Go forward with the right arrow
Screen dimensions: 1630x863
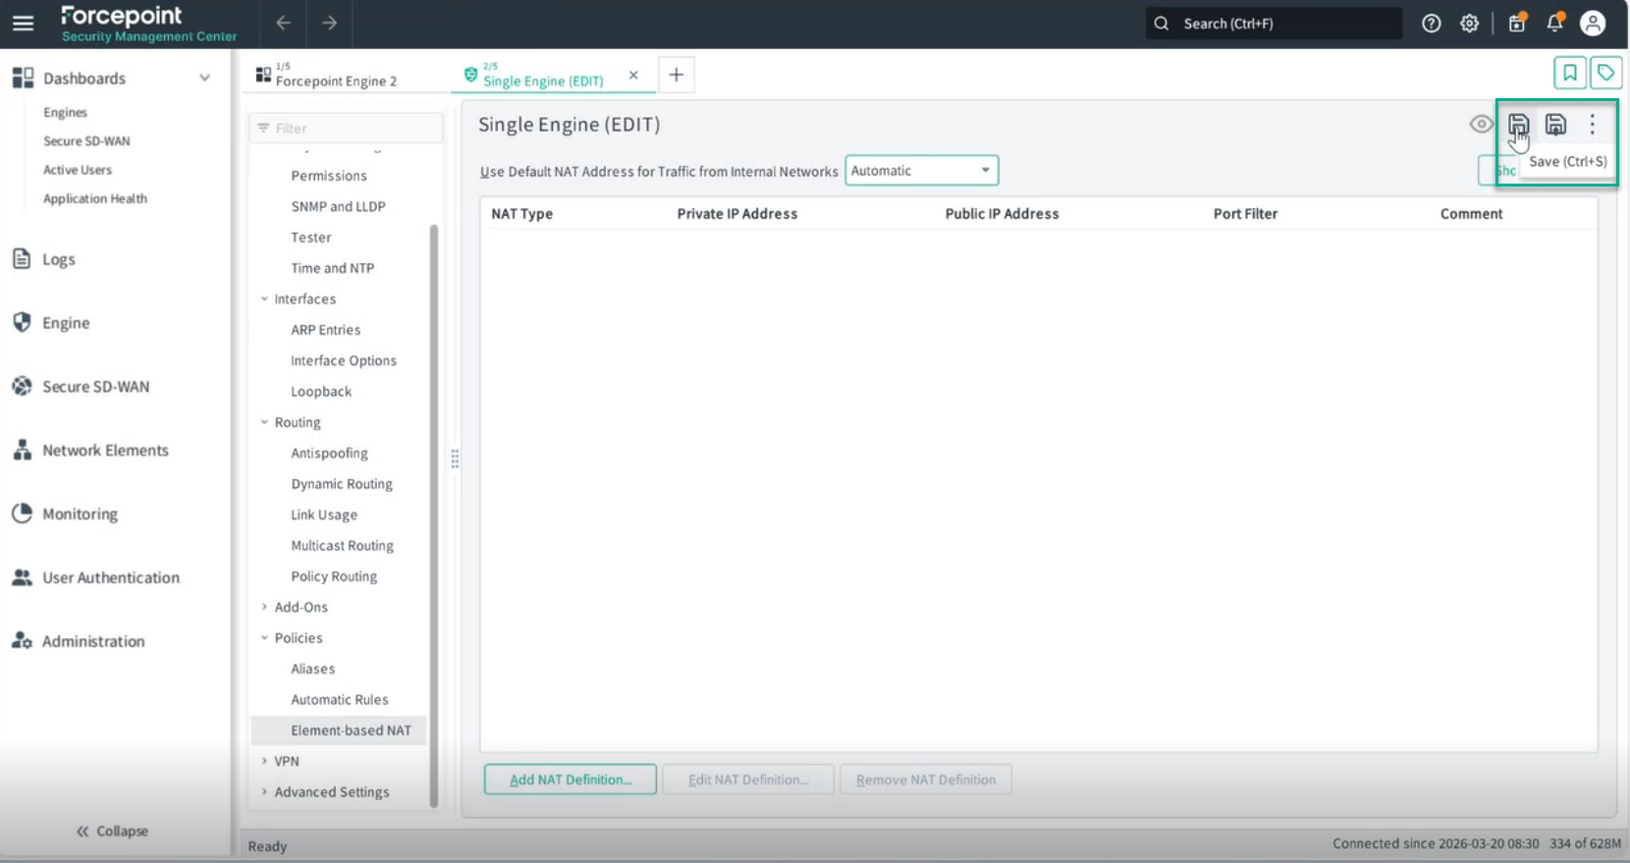click(x=330, y=24)
